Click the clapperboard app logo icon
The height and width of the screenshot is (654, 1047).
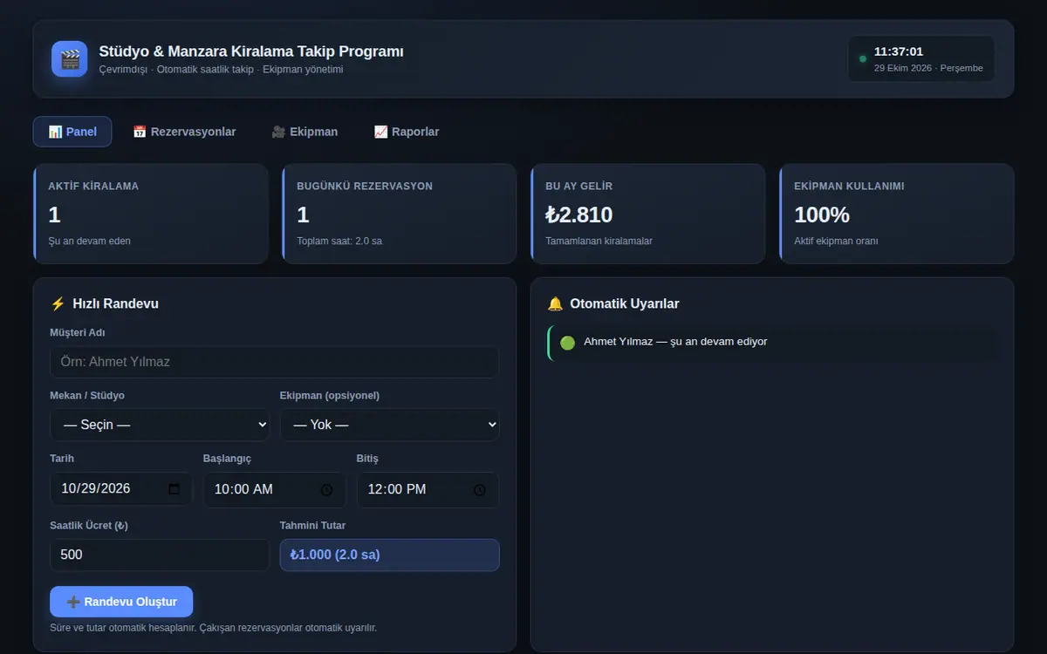coord(69,58)
